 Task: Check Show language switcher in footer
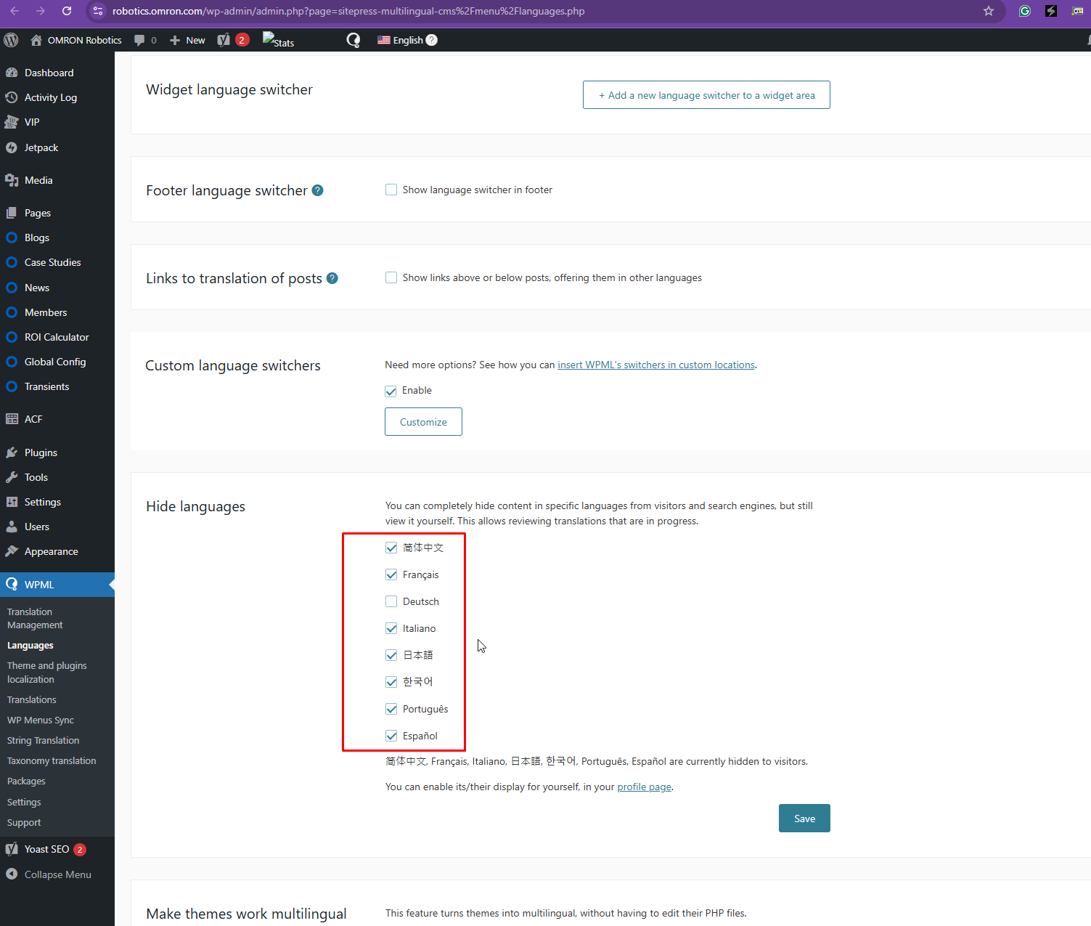point(391,190)
